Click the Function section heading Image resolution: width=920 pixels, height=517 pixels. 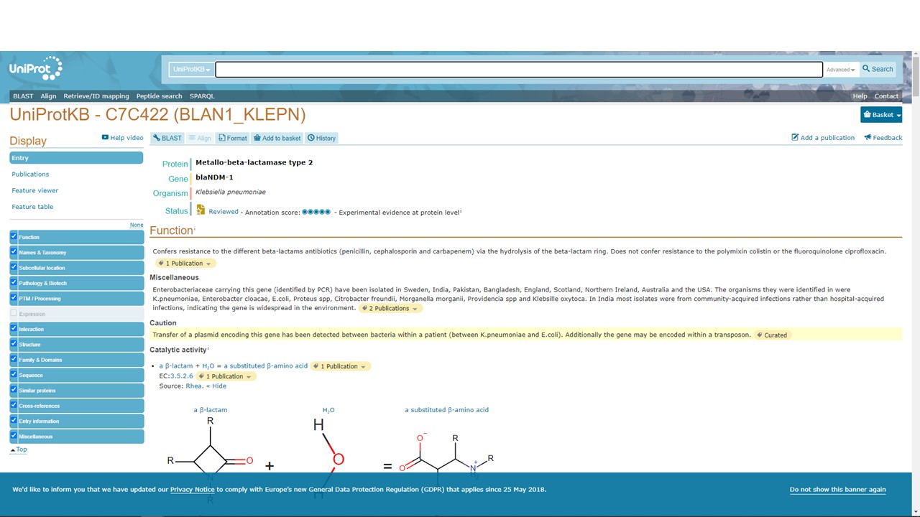tap(171, 230)
